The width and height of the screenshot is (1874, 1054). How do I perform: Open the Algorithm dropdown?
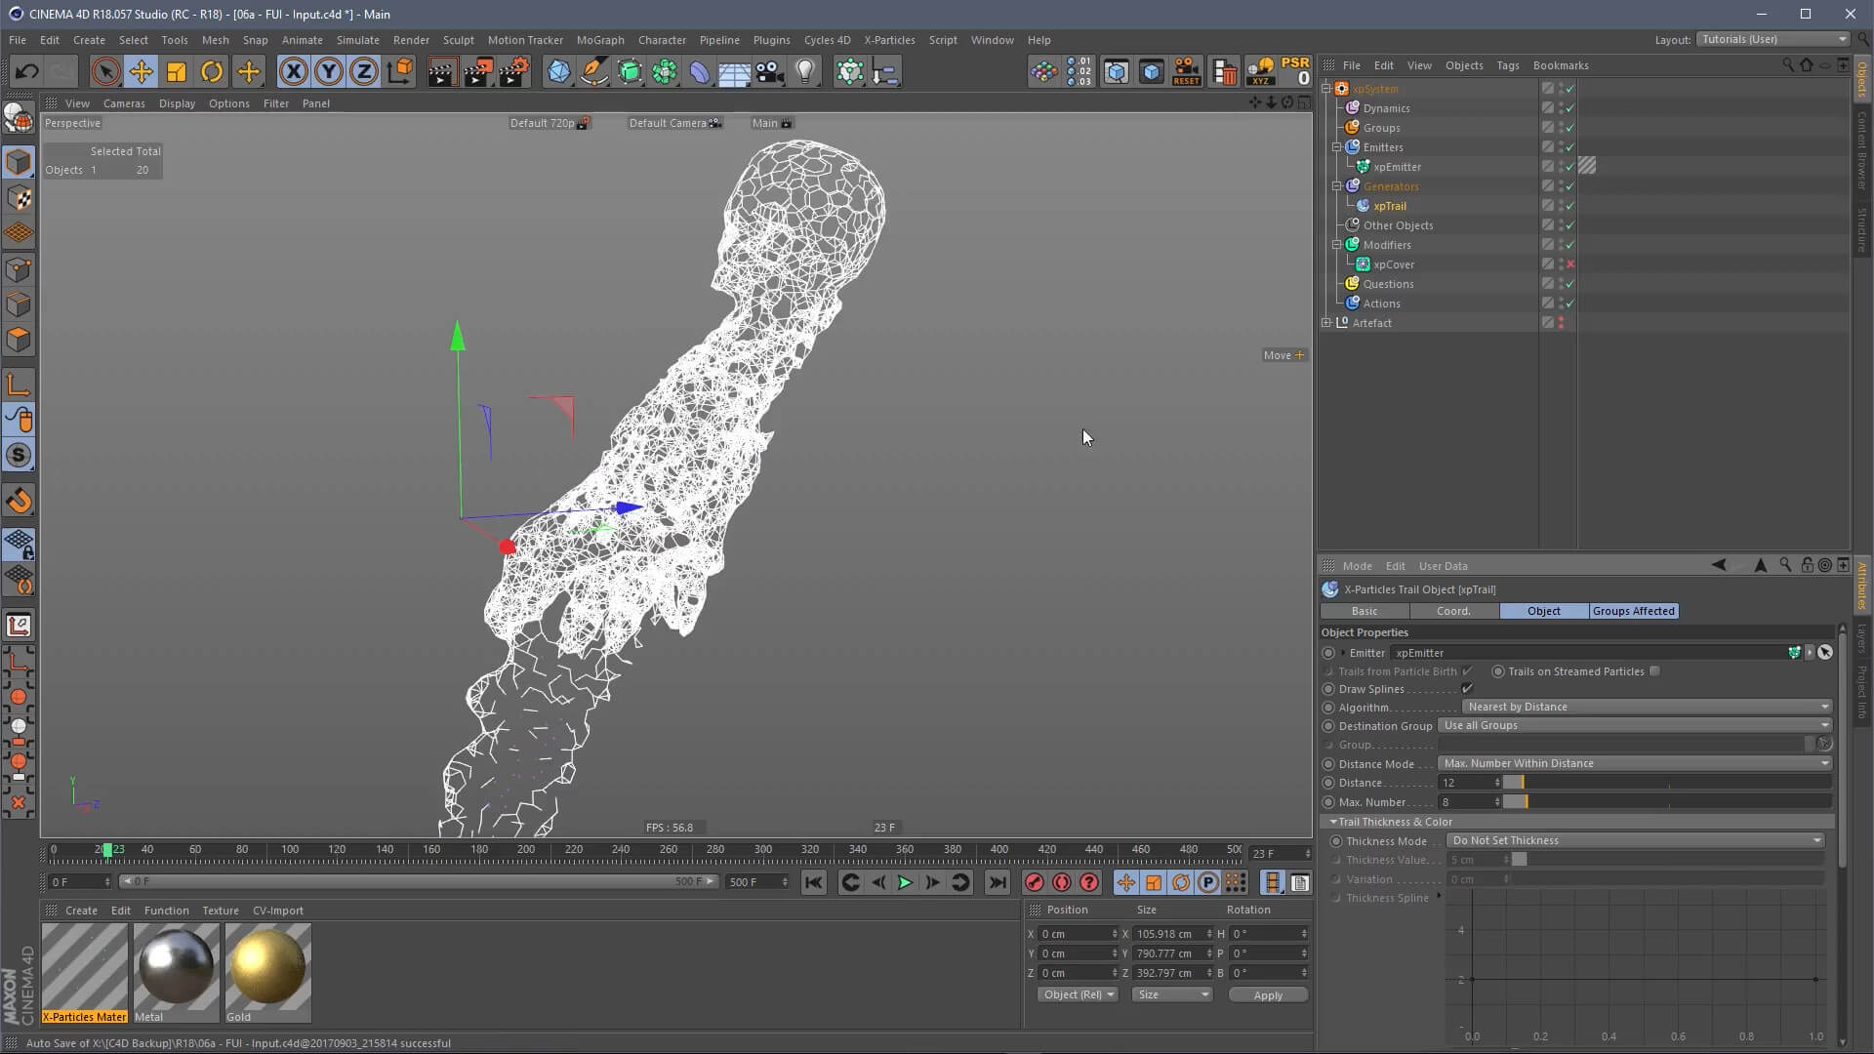pos(1646,707)
